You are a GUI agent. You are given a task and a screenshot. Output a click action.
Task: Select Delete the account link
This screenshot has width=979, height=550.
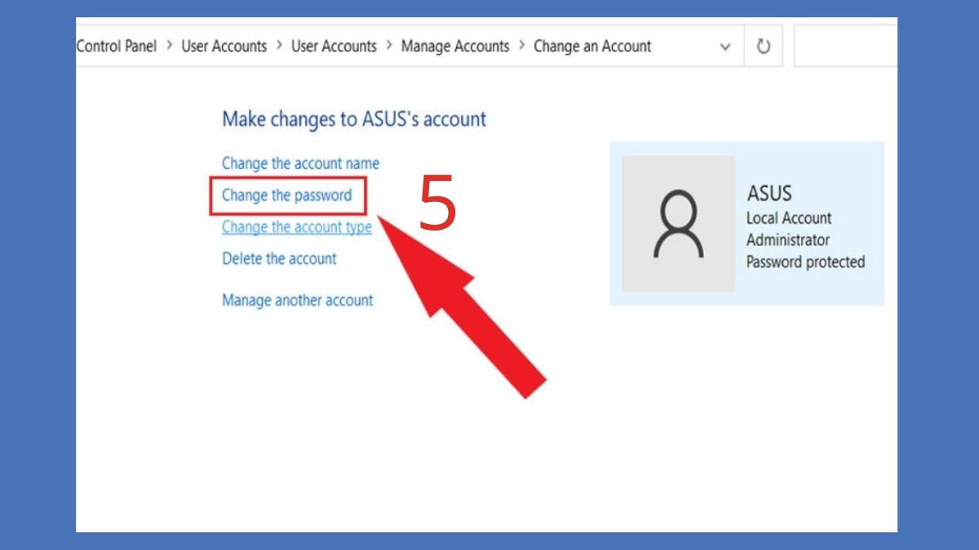tap(279, 259)
